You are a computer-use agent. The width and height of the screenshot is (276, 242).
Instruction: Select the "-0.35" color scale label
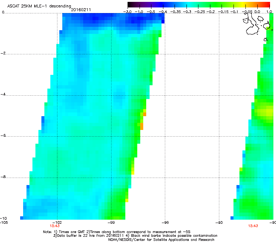tap(176, 12)
